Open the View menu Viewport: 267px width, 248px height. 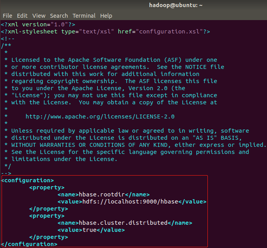click(x=39, y=16)
